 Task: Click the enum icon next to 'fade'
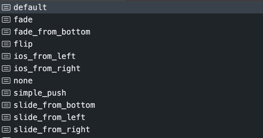click(6, 20)
